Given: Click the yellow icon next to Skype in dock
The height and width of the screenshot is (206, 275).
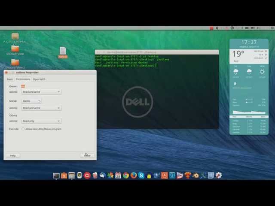Looking at the screenshot, I should pyautogui.click(x=149, y=176).
